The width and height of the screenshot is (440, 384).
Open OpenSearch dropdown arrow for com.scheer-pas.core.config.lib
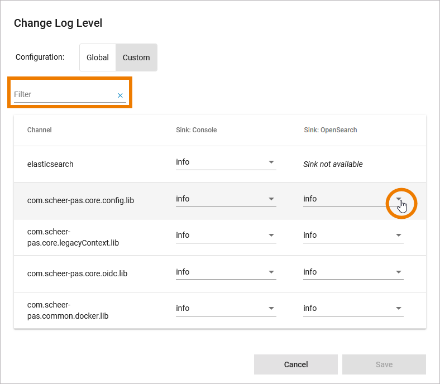click(399, 199)
